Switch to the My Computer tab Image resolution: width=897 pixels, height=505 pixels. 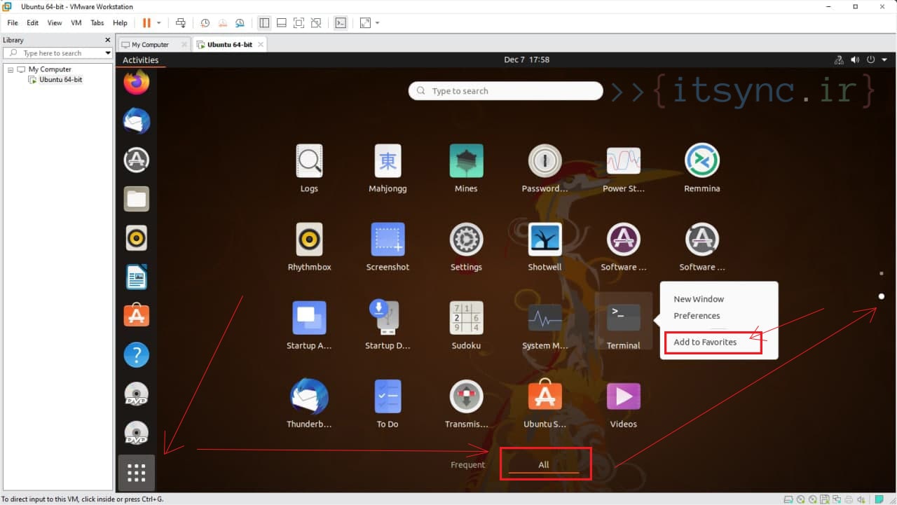coord(149,43)
